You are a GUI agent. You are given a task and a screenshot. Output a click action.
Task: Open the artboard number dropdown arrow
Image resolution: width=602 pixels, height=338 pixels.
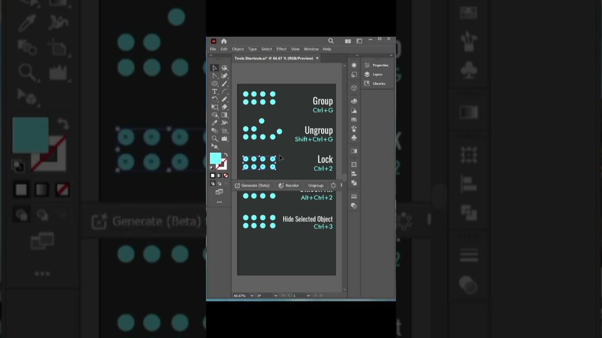pos(309,295)
